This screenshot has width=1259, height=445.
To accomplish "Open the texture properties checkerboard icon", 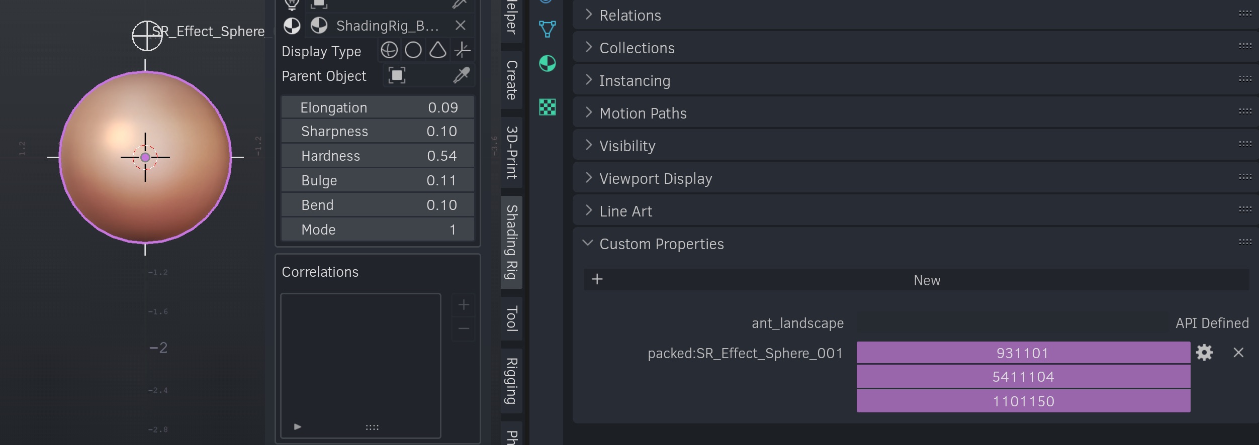I will point(547,107).
